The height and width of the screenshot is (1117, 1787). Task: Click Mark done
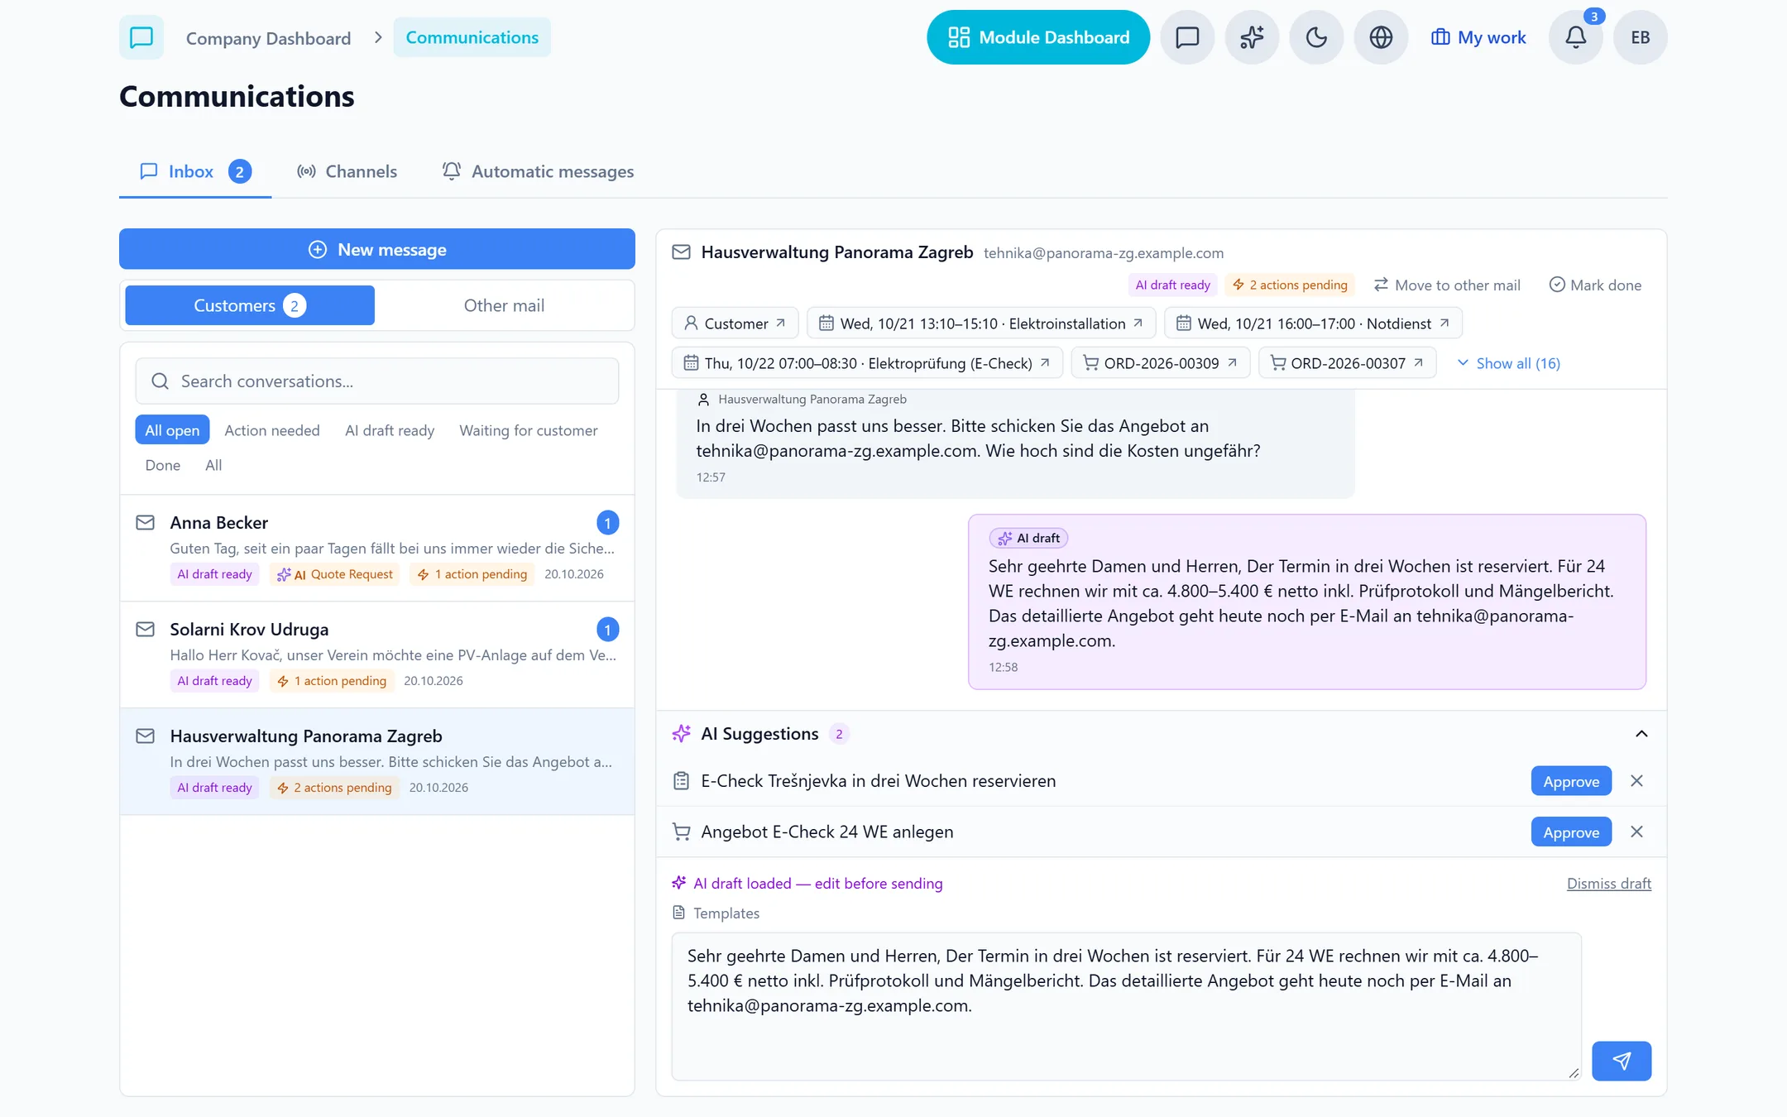point(1595,285)
